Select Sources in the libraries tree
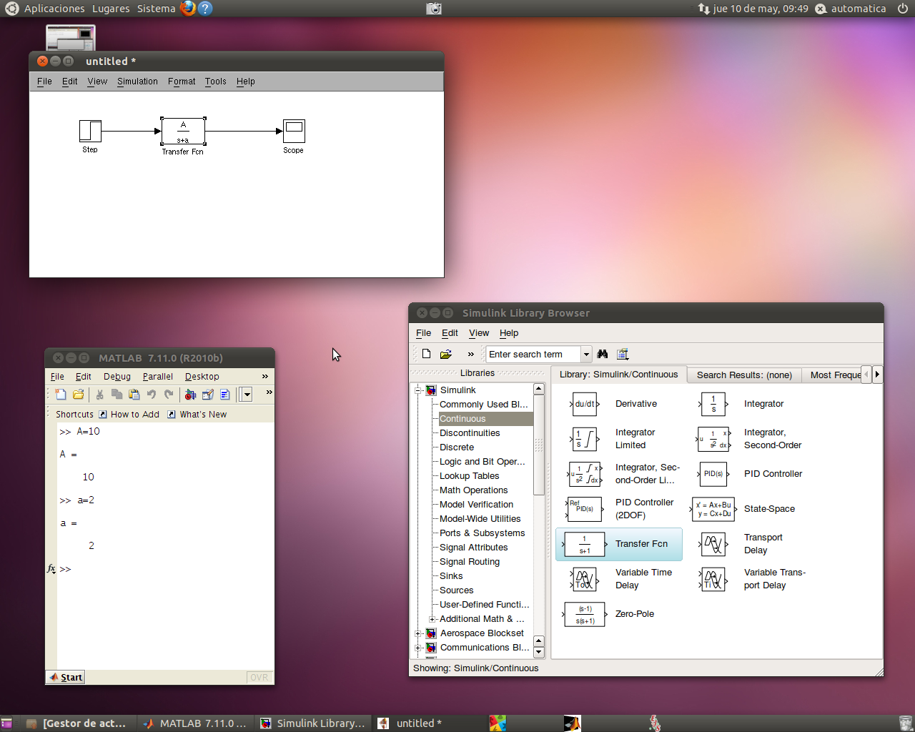 (456, 590)
